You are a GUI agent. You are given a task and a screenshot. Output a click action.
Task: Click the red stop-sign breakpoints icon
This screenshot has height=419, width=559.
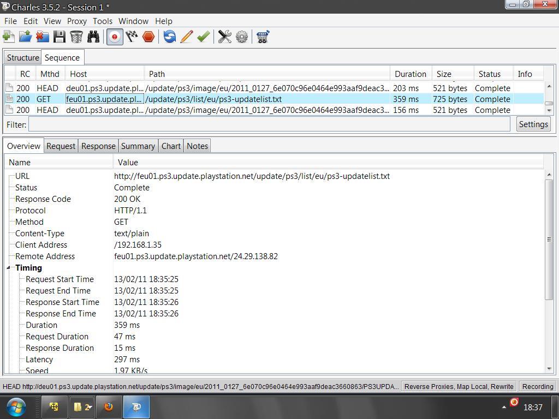(x=148, y=37)
